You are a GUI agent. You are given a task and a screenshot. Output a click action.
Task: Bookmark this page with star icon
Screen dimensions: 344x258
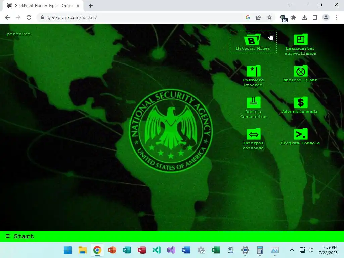pos(269,17)
